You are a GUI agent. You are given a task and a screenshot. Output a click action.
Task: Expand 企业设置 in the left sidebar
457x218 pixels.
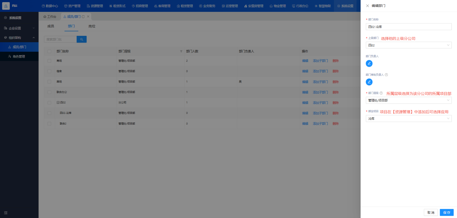tap(19, 28)
